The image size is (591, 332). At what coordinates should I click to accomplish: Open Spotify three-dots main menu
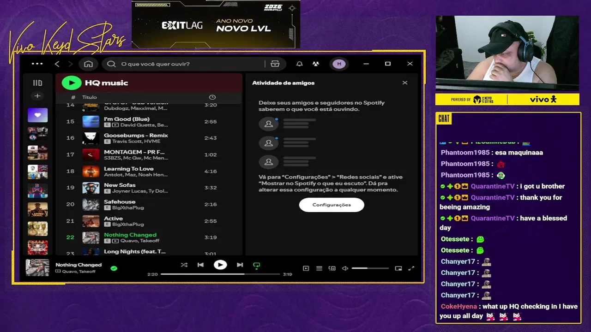pos(37,64)
